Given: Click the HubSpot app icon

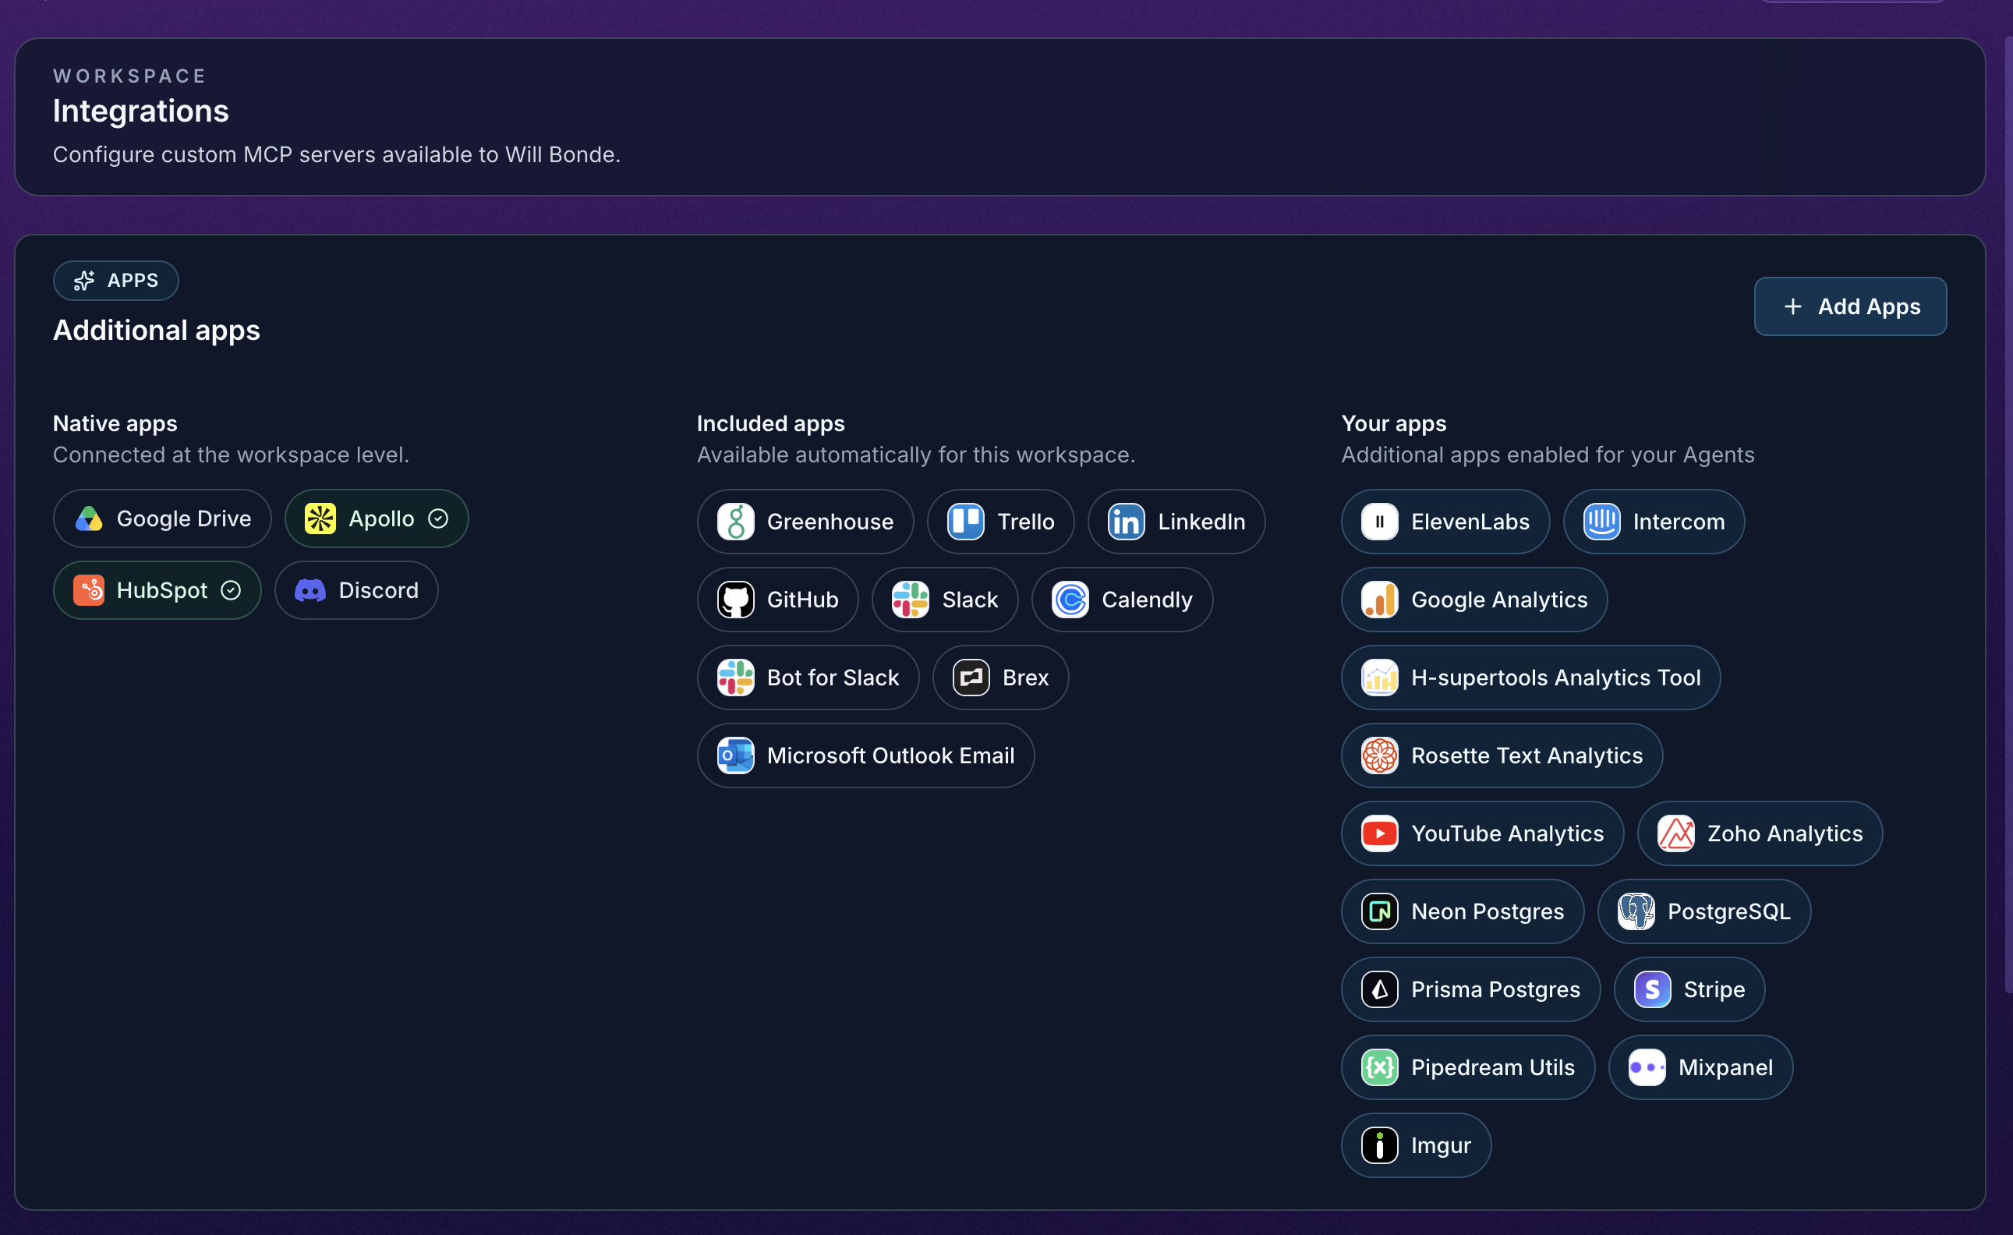Looking at the screenshot, I should coord(88,589).
